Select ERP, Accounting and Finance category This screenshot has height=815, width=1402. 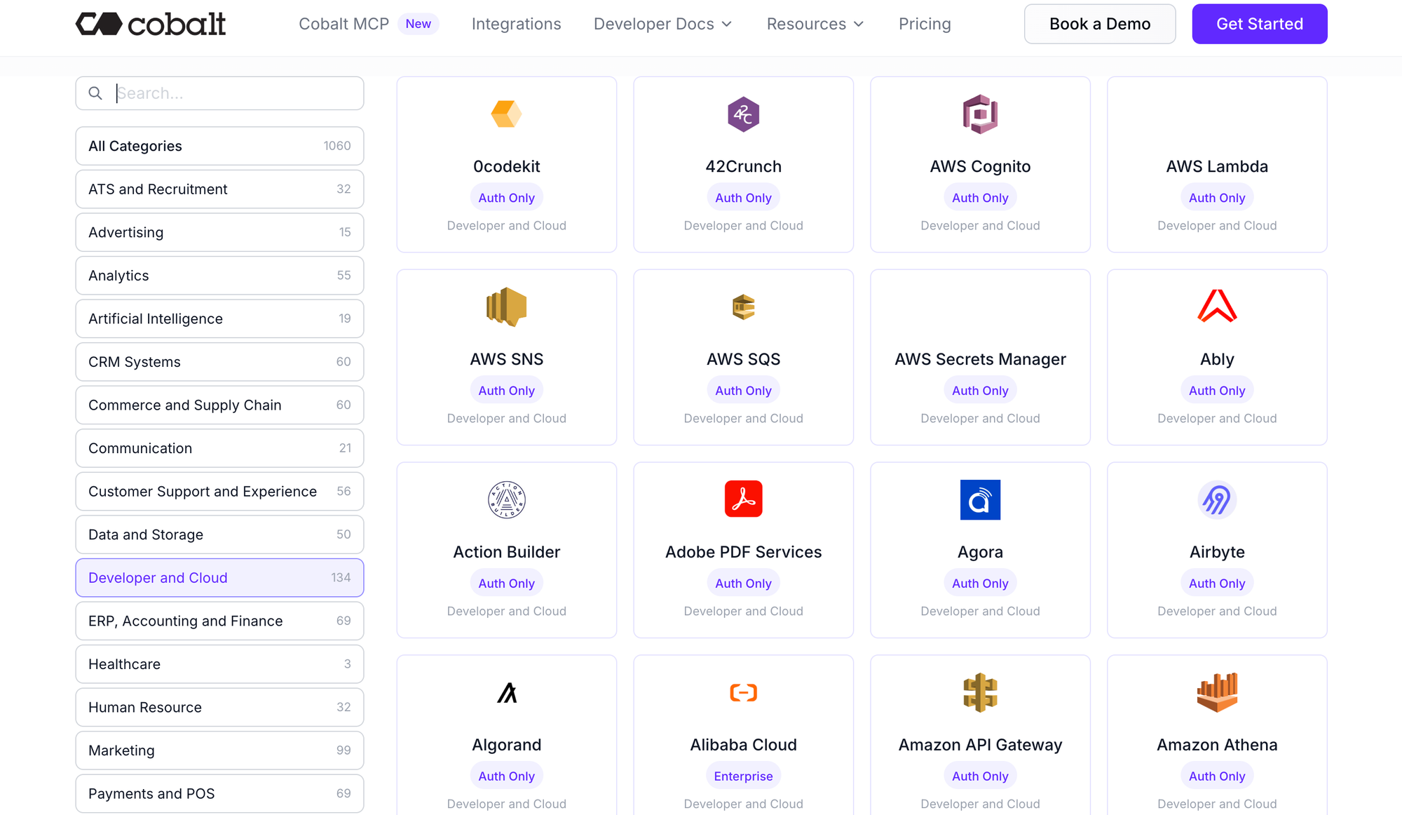(219, 621)
